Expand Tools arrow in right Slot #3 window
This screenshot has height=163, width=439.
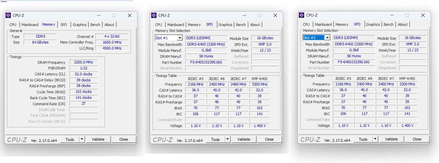point(375,139)
